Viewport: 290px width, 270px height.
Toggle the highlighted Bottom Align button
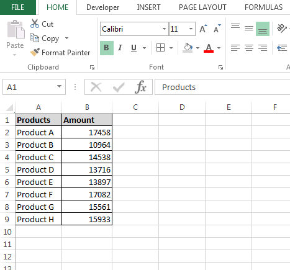pyautogui.click(x=263, y=29)
